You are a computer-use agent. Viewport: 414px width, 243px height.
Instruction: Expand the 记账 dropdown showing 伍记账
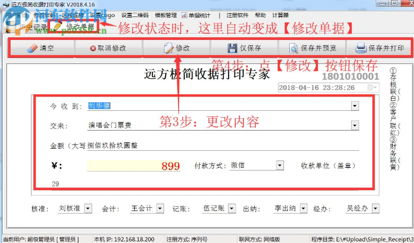232,208
